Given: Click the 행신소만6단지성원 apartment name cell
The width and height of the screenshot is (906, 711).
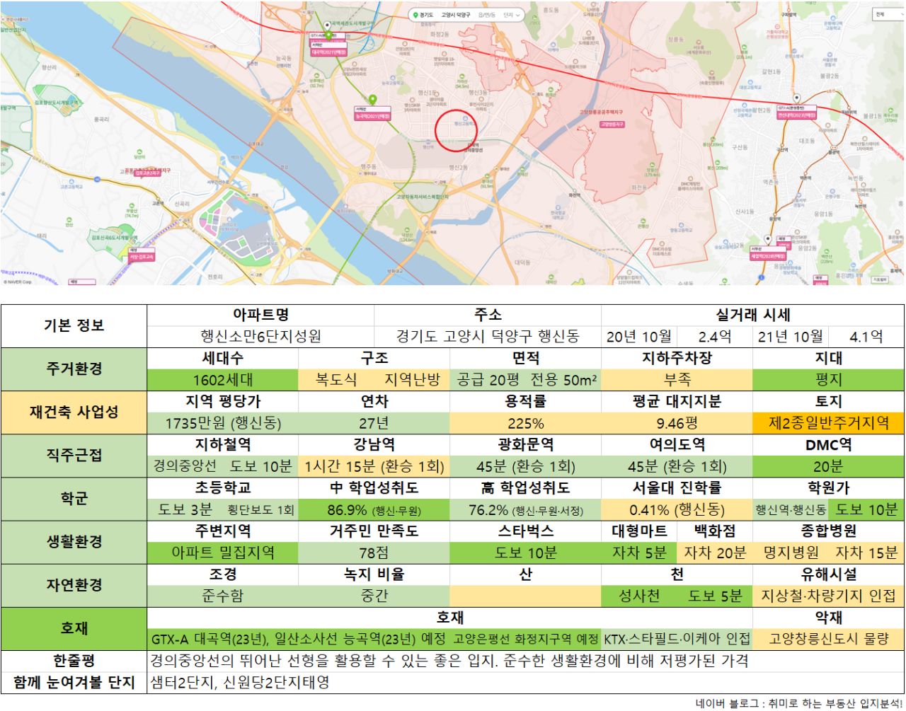Looking at the screenshot, I should click(x=260, y=337).
